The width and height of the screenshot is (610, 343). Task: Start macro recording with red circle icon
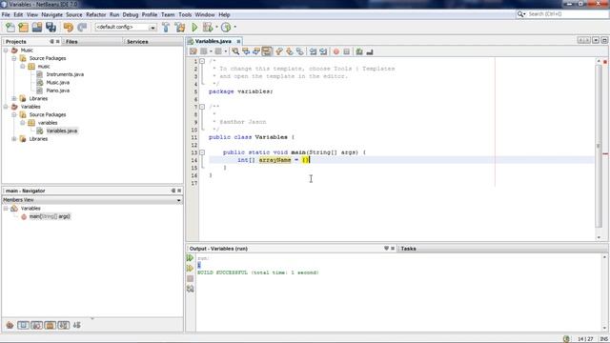pyautogui.click(x=336, y=51)
